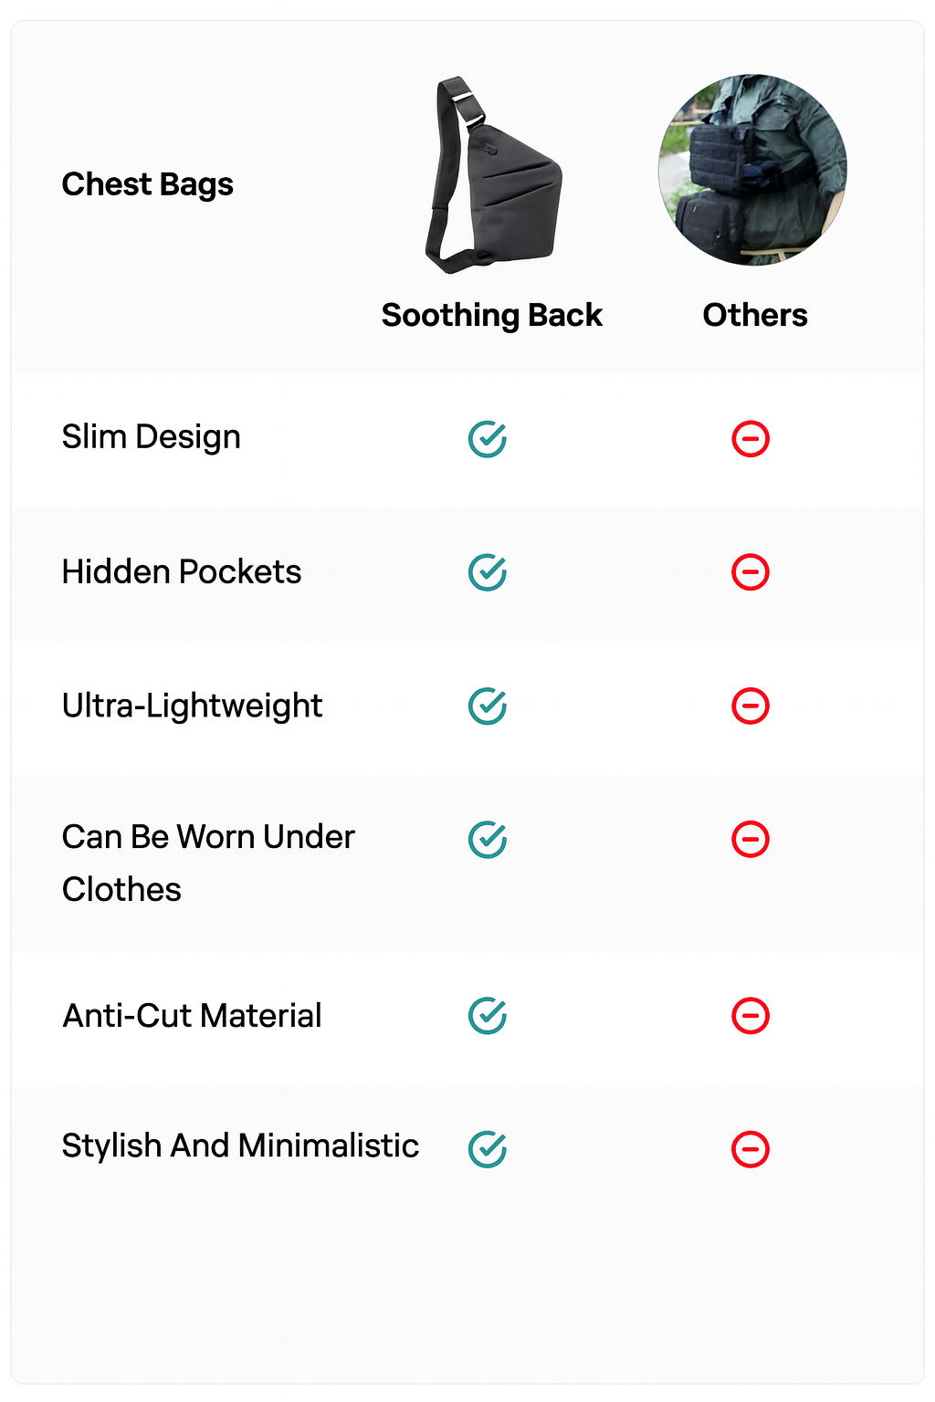Click the red minus icon for Slim Design
Image resolution: width=935 pixels, height=1402 pixels.
tap(751, 439)
